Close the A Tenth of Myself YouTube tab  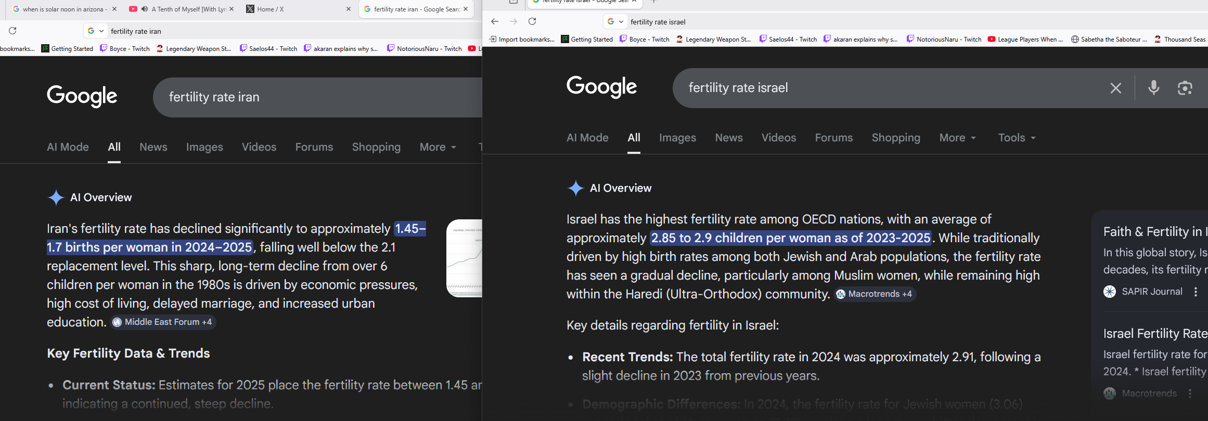click(232, 9)
